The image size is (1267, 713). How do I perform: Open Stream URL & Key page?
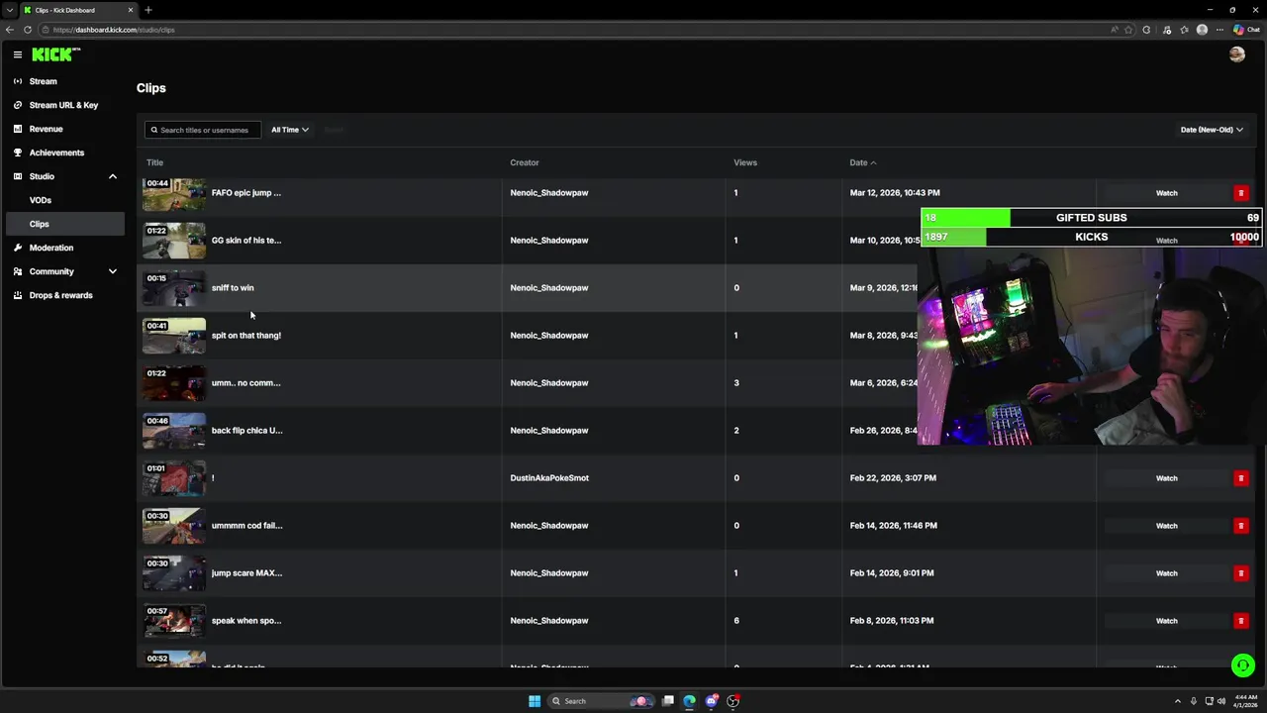point(63,105)
